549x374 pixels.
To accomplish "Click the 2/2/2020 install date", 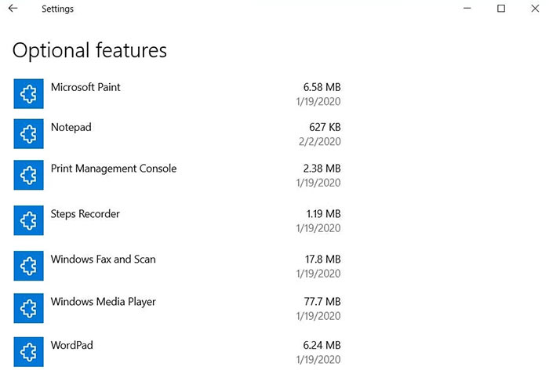I will pyautogui.click(x=320, y=141).
